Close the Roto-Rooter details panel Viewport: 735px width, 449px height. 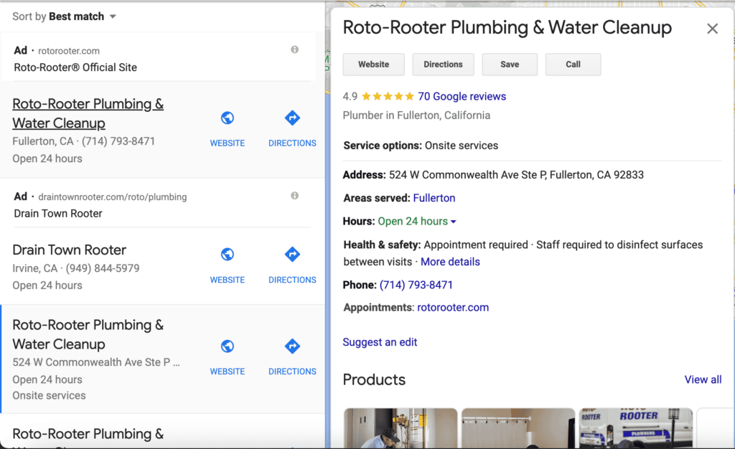[x=712, y=29]
